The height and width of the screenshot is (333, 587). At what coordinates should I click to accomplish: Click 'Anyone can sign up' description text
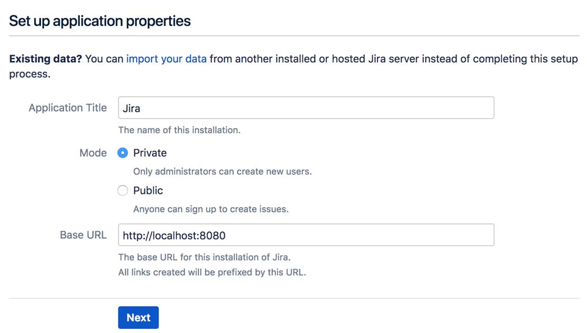211,209
